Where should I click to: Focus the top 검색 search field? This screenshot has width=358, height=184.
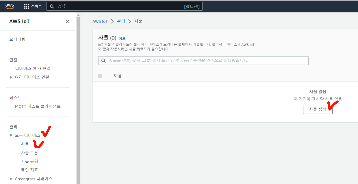pos(125,6)
